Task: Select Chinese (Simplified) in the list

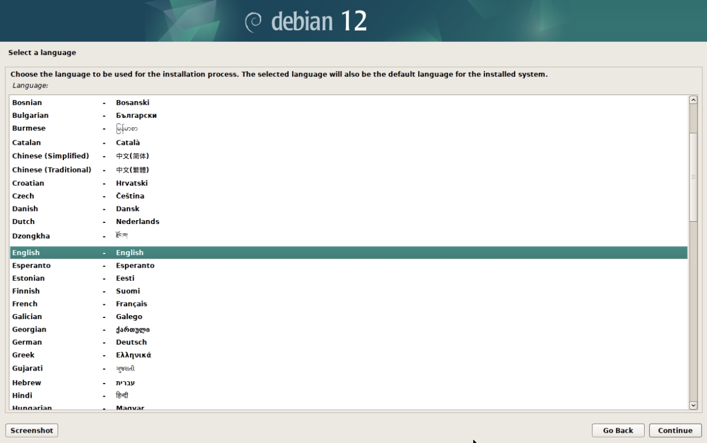Action: coord(349,156)
